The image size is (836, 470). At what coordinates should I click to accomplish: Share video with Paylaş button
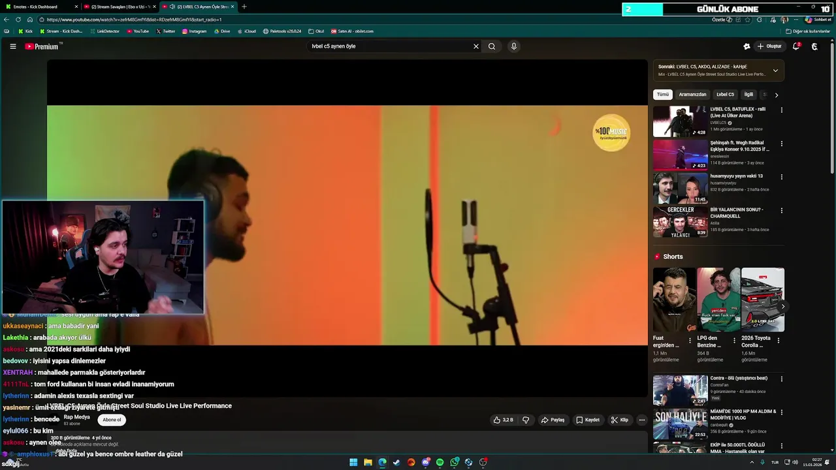(x=553, y=420)
